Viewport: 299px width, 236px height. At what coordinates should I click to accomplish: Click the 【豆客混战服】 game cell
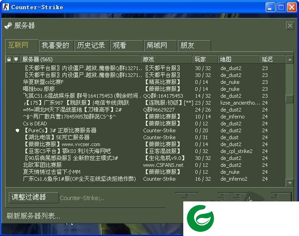(x=162, y=151)
